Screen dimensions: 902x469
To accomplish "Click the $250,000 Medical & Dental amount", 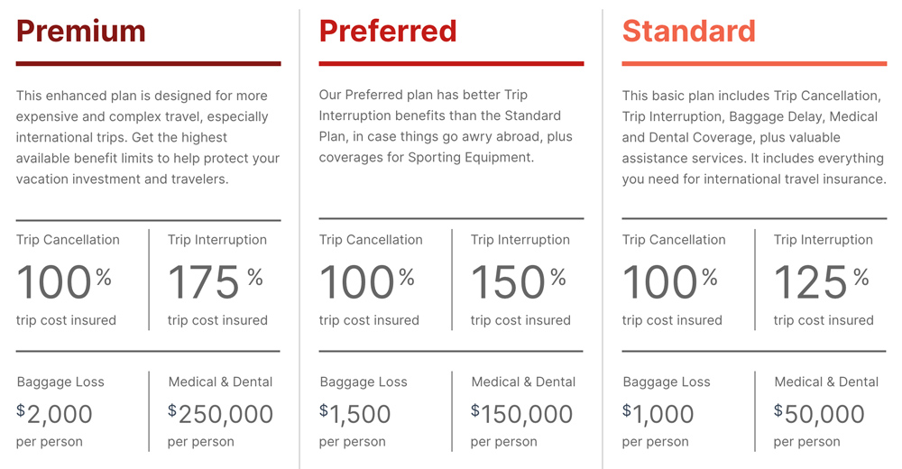I will pyautogui.click(x=221, y=414).
